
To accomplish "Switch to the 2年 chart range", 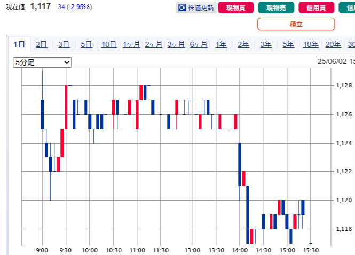I will click(x=243, y=44).
